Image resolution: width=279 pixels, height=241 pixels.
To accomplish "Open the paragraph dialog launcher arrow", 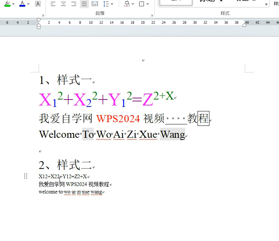I will pos(152,16).
